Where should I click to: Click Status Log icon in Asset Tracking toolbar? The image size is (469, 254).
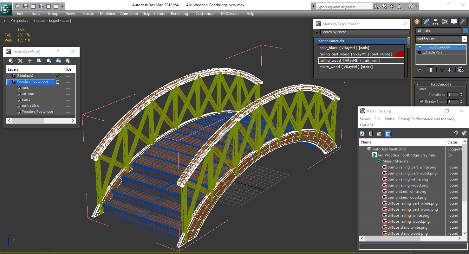pyautogui.click(x=371, y=134)
